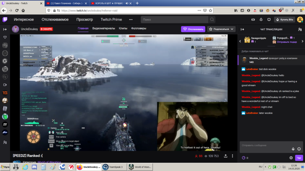The height and width of the screenshot is (171, 305).
Task: Open the Просмотр menu
Action: 85,20
